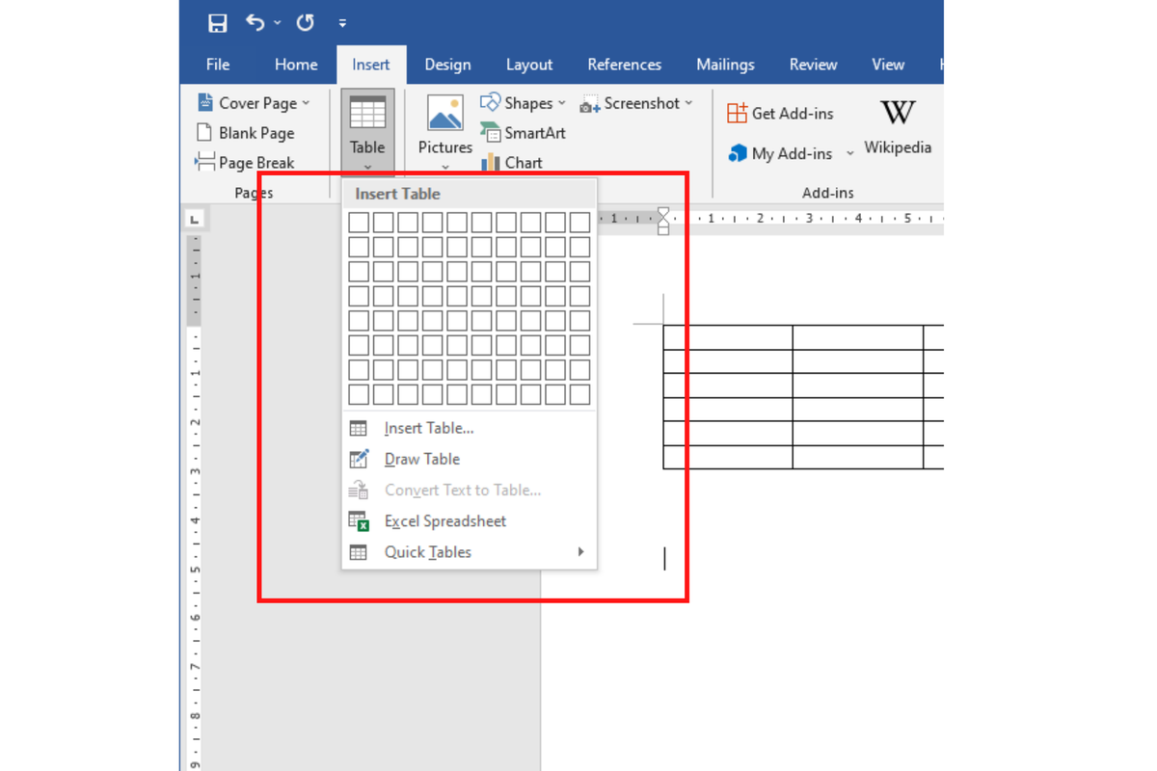Screen dimensions: 1157x771
Task: Click the Save icon in title bar
Action: pos(218,23)
